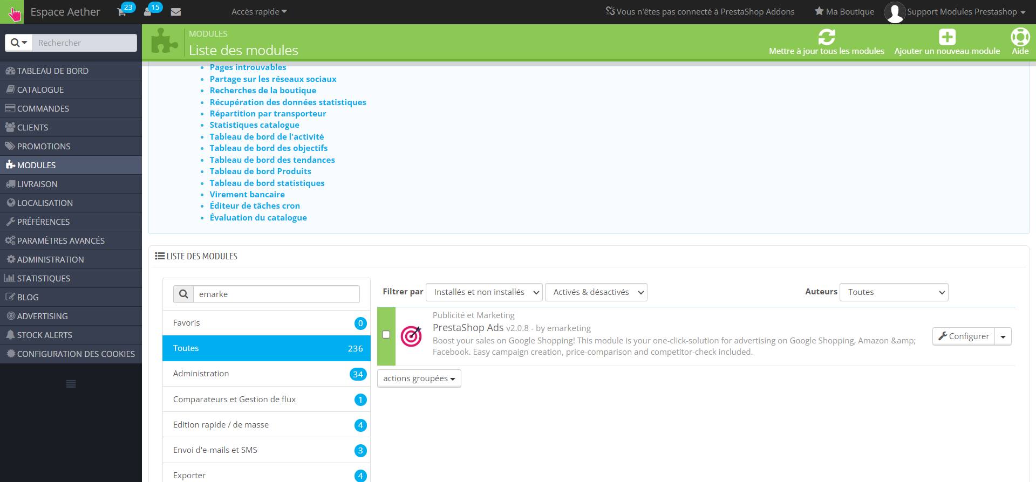Select the Toutes category
This screenshot has height=482, width=1036.
click(x=267, y=348)
